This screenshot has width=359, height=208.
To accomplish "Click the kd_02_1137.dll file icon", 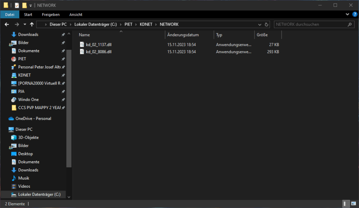I will (x=82, y=45).
